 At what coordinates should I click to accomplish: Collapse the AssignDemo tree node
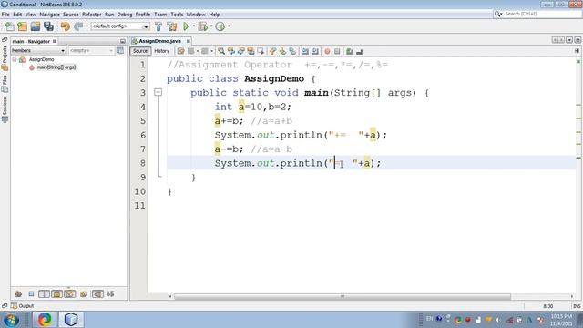(x=15, y=59)
